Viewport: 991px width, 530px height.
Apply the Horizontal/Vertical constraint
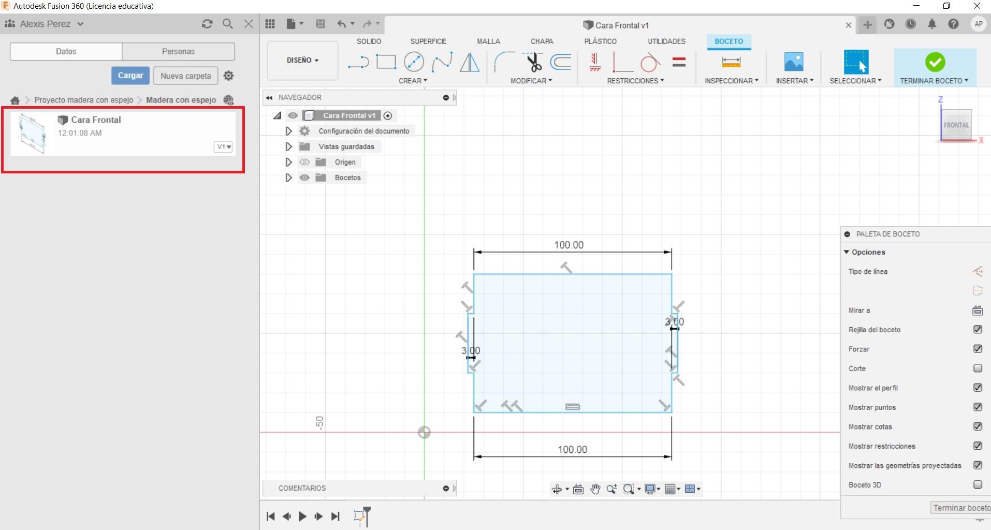tap(595, 62)
